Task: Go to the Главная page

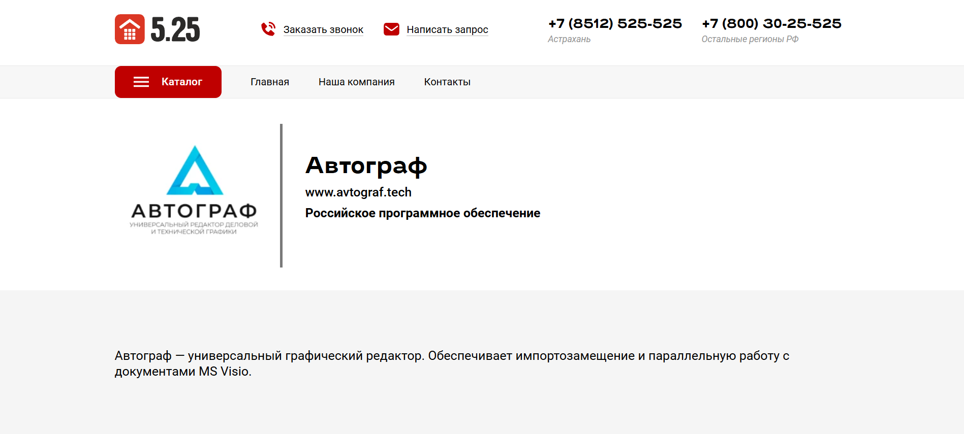Action: 269,82
